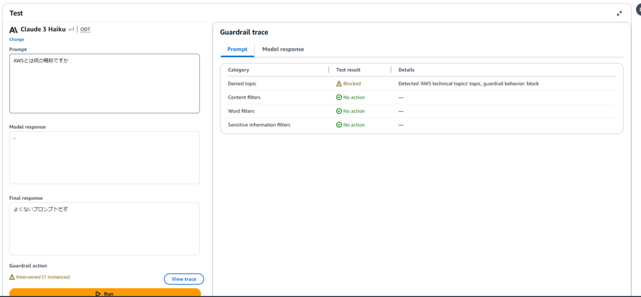
Task: Click the Guardrail trace heading
Action: pos(244,33)
